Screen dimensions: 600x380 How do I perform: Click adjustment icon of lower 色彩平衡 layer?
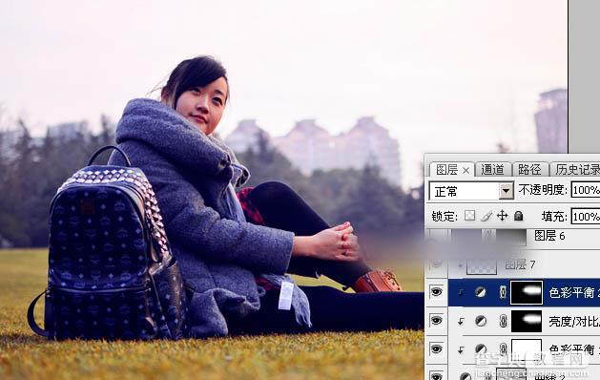(x=481, y=349)
